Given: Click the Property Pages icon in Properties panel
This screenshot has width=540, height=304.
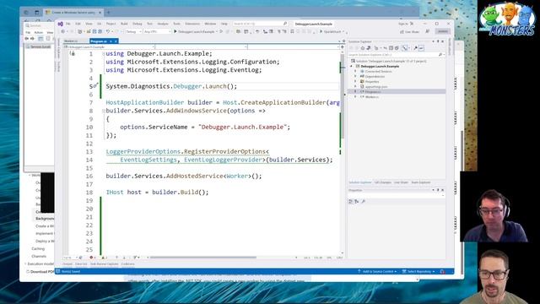Looking at the screenshot, I should tap(363, 201).
